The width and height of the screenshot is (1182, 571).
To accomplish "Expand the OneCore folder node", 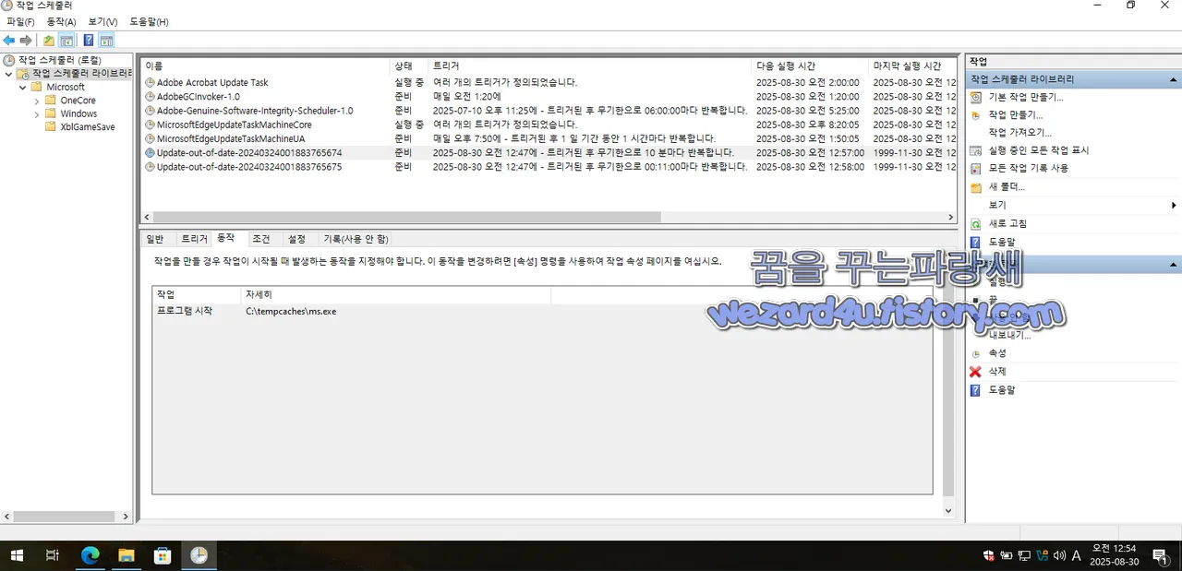I will point(37,101).
